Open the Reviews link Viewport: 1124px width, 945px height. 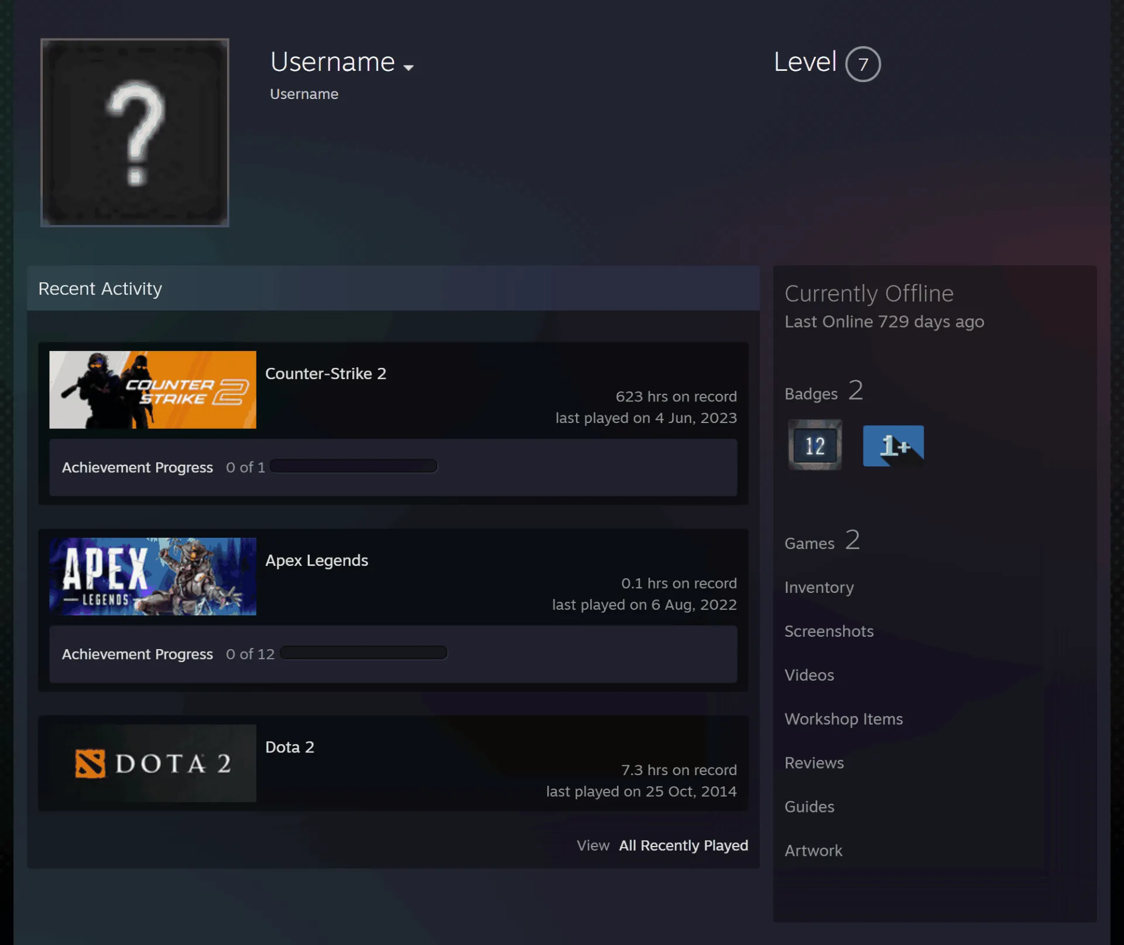[x=814, y=763]
